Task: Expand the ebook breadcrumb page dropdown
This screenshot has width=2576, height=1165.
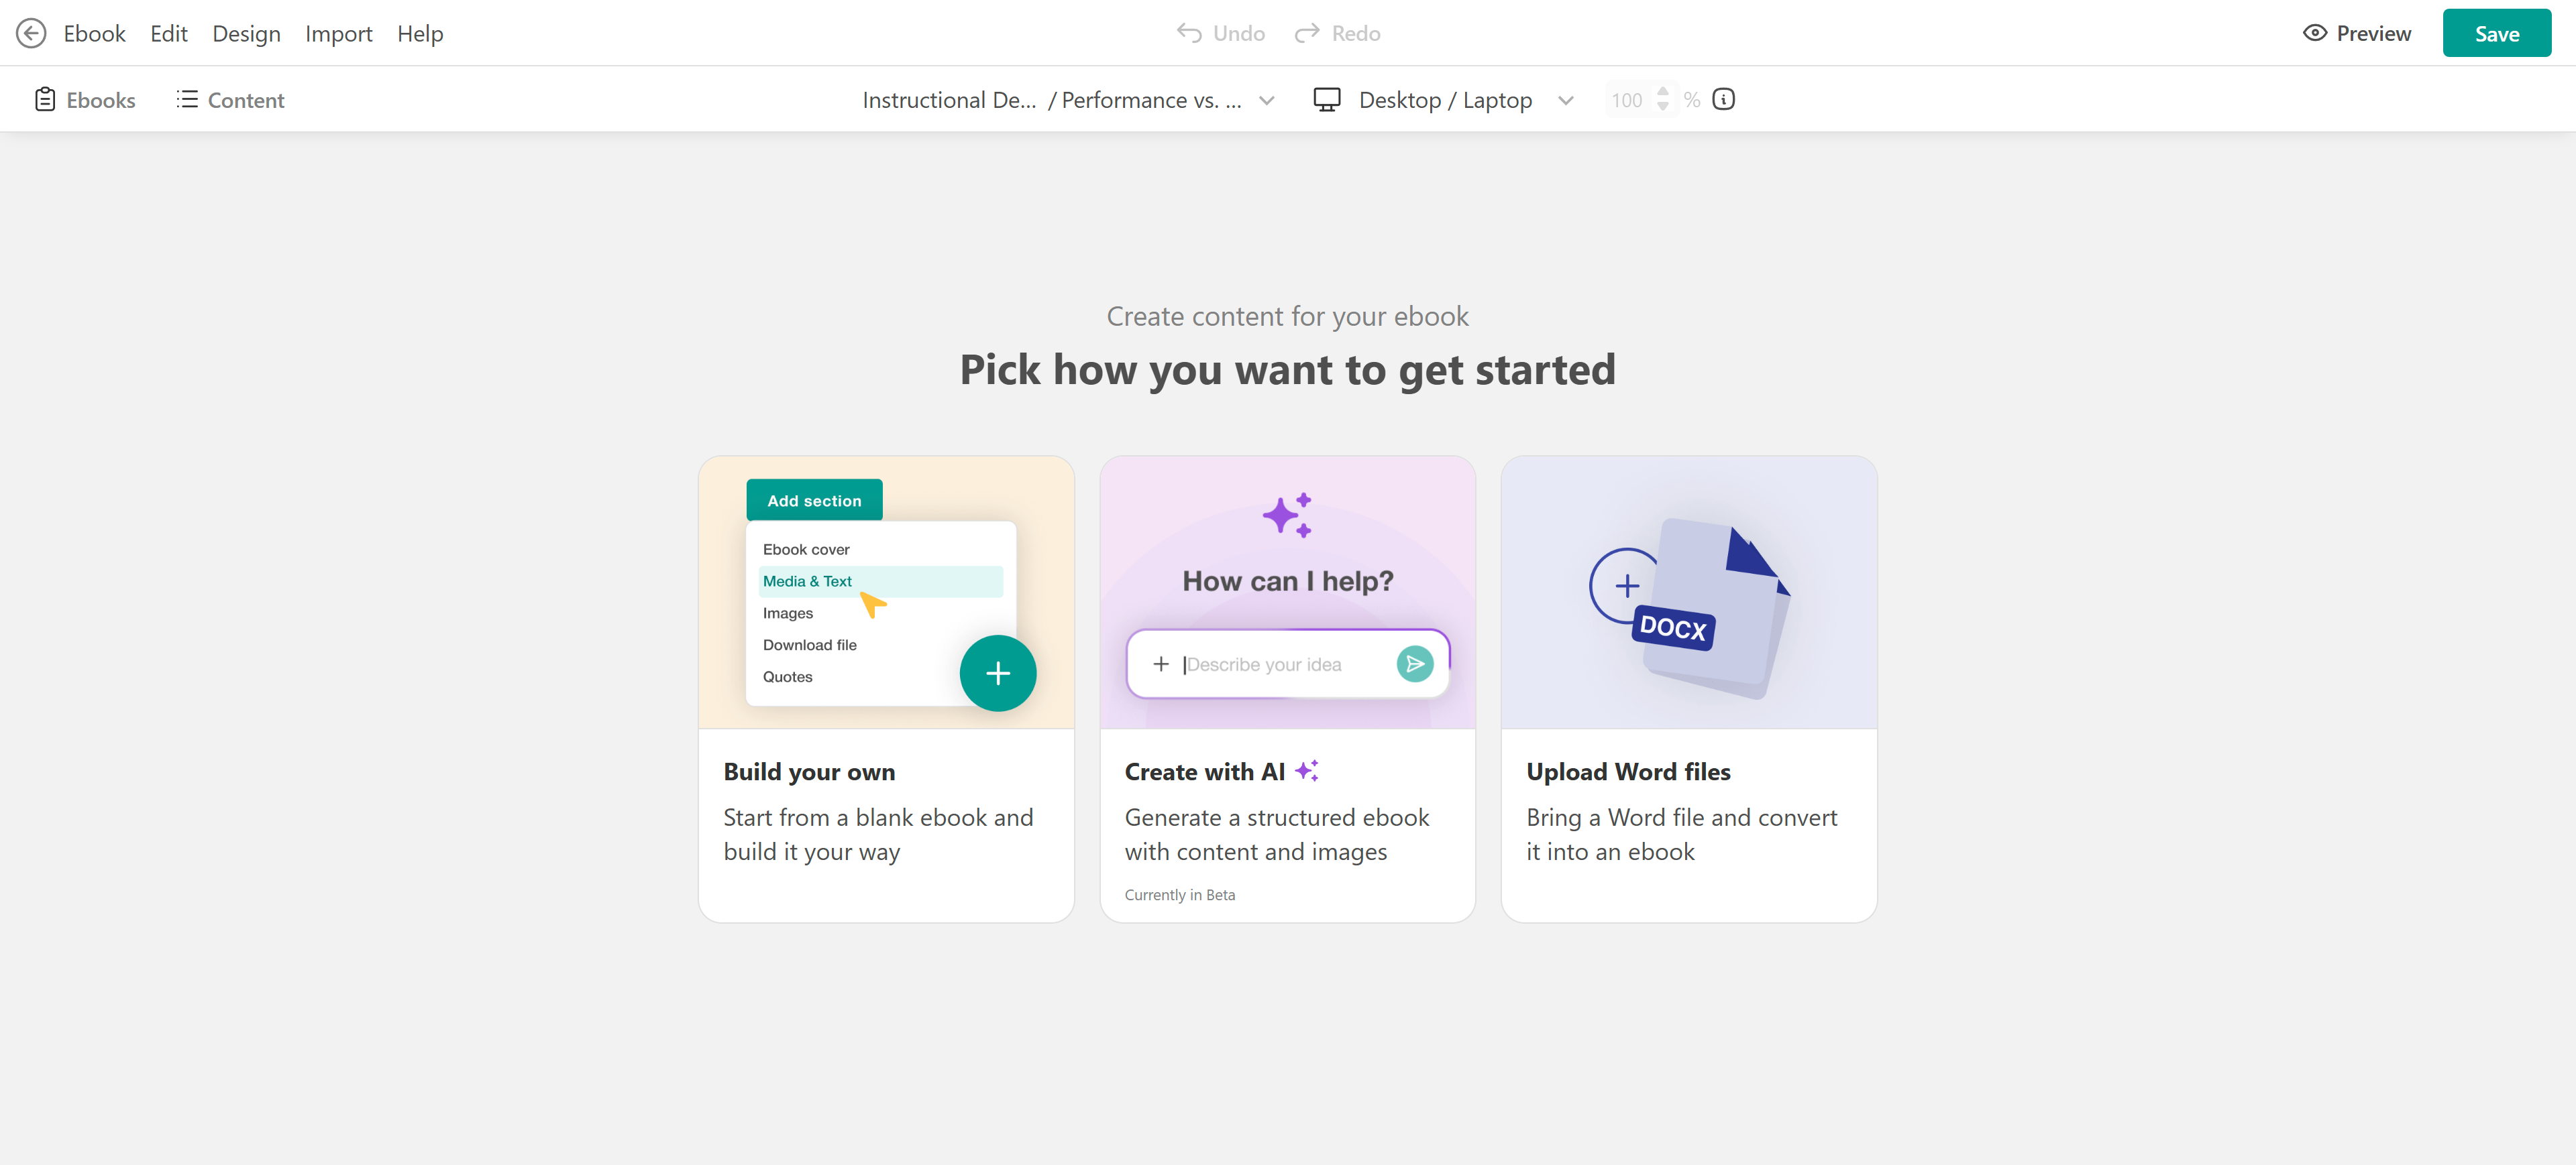Action: click(x=1267, y=100)
